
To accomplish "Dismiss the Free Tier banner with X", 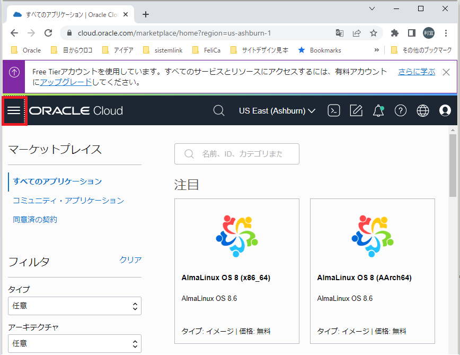I will click(446, 72).
